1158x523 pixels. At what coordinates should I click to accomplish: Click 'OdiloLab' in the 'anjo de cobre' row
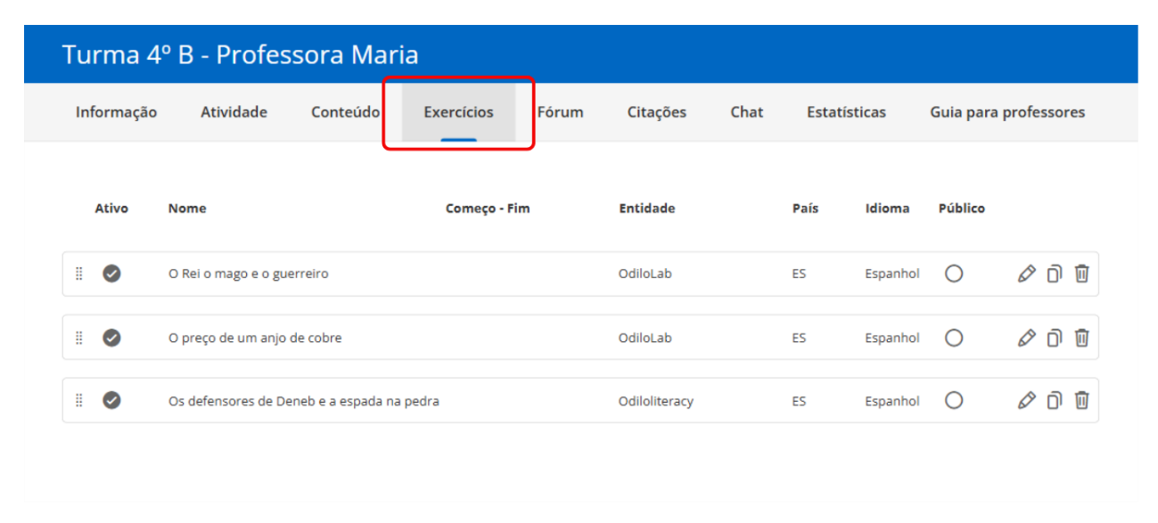(645, 338)
